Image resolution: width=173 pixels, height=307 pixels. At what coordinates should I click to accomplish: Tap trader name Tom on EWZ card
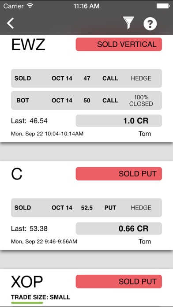(145, 134)
